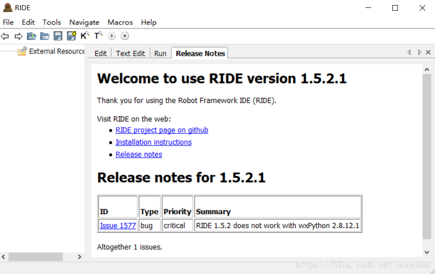Open Search Keywords K icon
Image resolution: width=435 pixels, height=274 pixels.
tap(85, 36)
